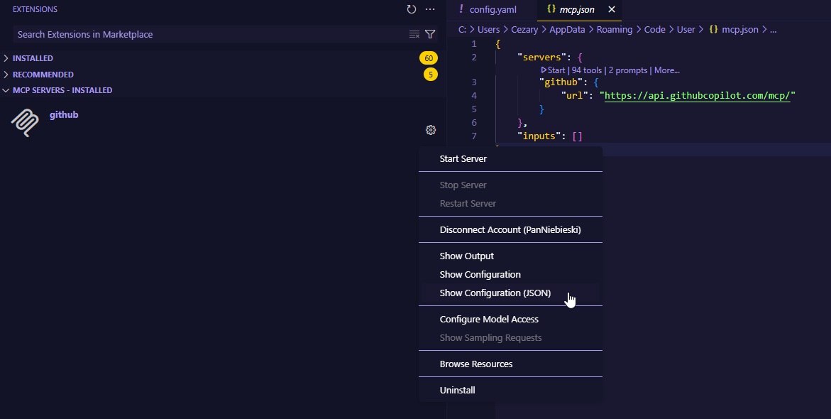Click the User breadcrumb segment
This screenshot has height=419, width=831.
pyautogui.click(x=686, y=30)
